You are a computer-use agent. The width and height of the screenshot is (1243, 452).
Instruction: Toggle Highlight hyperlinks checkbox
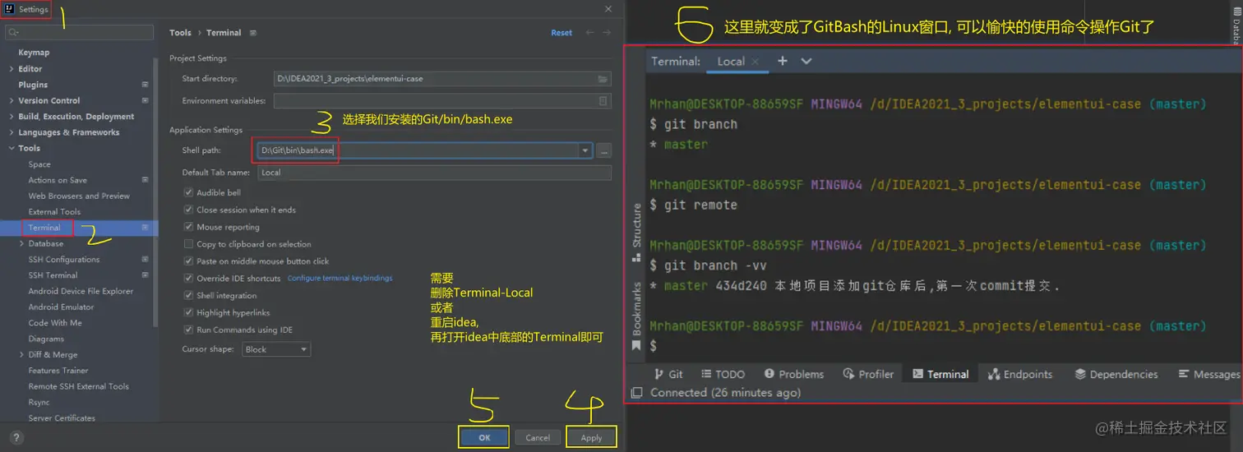188,313
